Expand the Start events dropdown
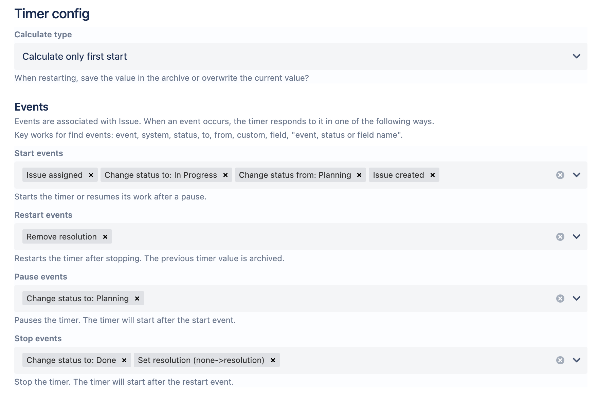The height and width of the screenshot is (403, 599). [x=577, y=175]
